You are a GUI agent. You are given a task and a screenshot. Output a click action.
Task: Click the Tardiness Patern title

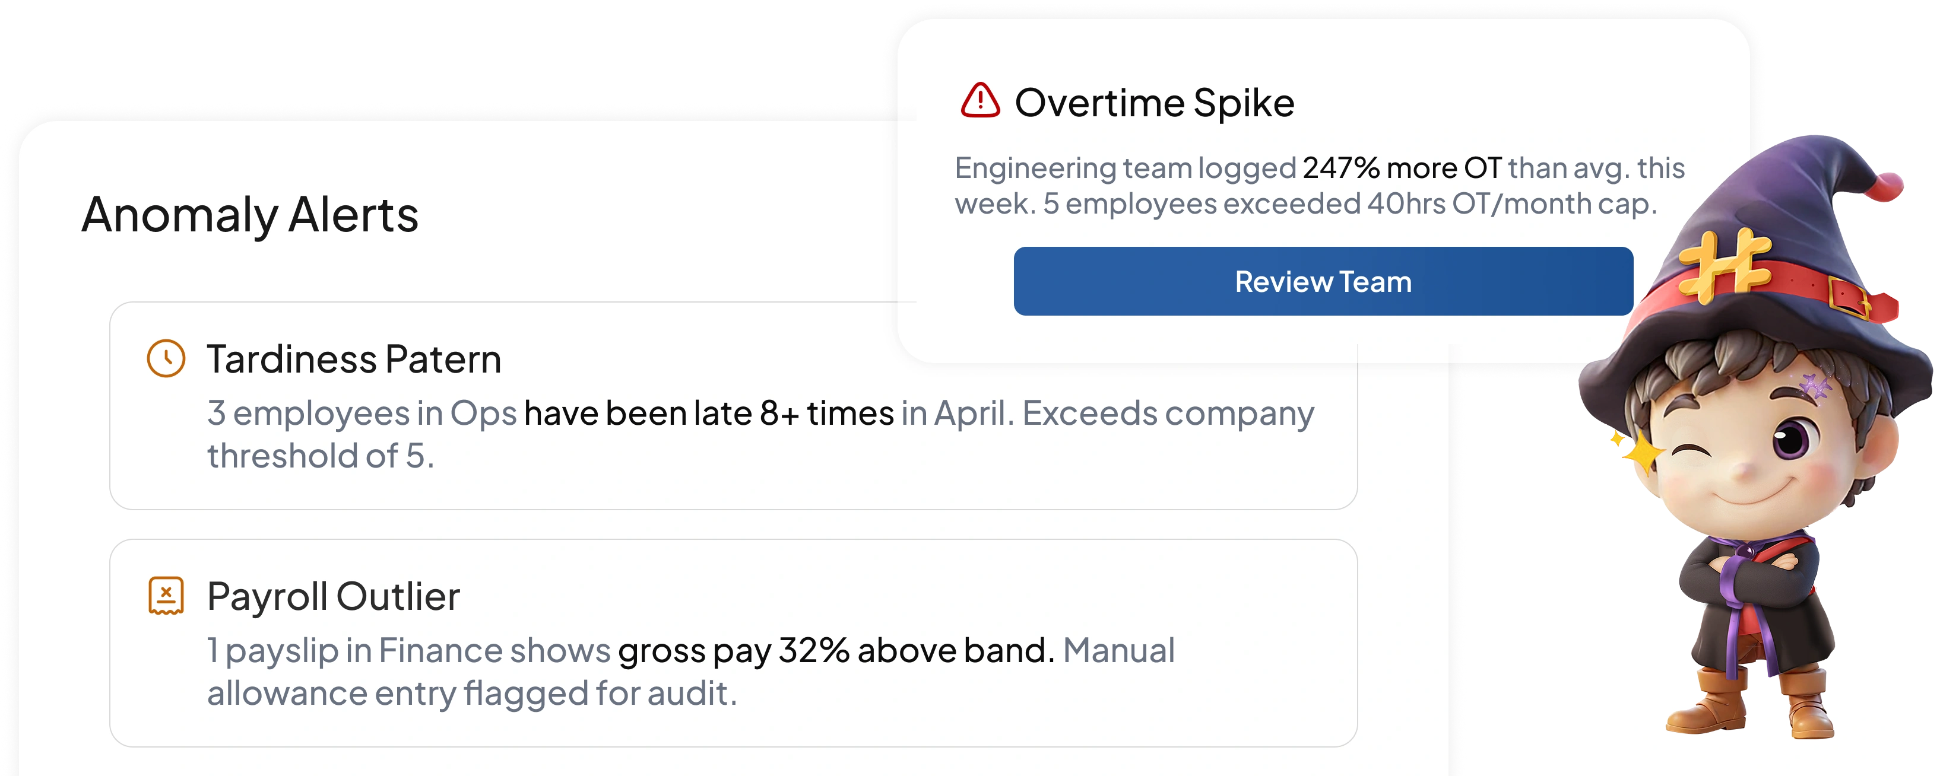[354, 359]
